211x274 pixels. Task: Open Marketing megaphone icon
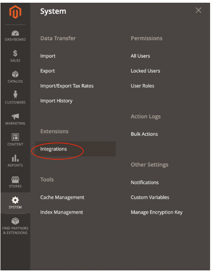click(15, 116)
